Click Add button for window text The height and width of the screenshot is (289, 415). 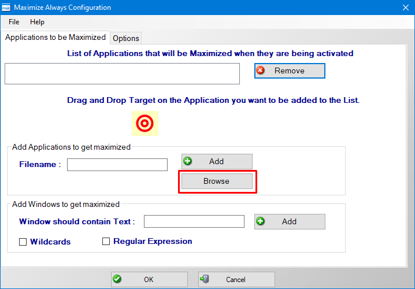click(x=290, y=221)
